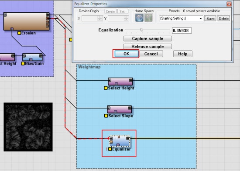Click the Capture sample button
Viewport: 240px width, 171px height.
coord(147,39)
